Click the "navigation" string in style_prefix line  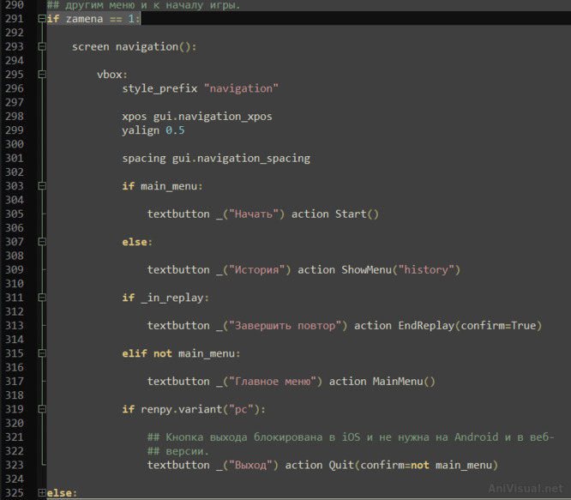click(x=241, y=88)
